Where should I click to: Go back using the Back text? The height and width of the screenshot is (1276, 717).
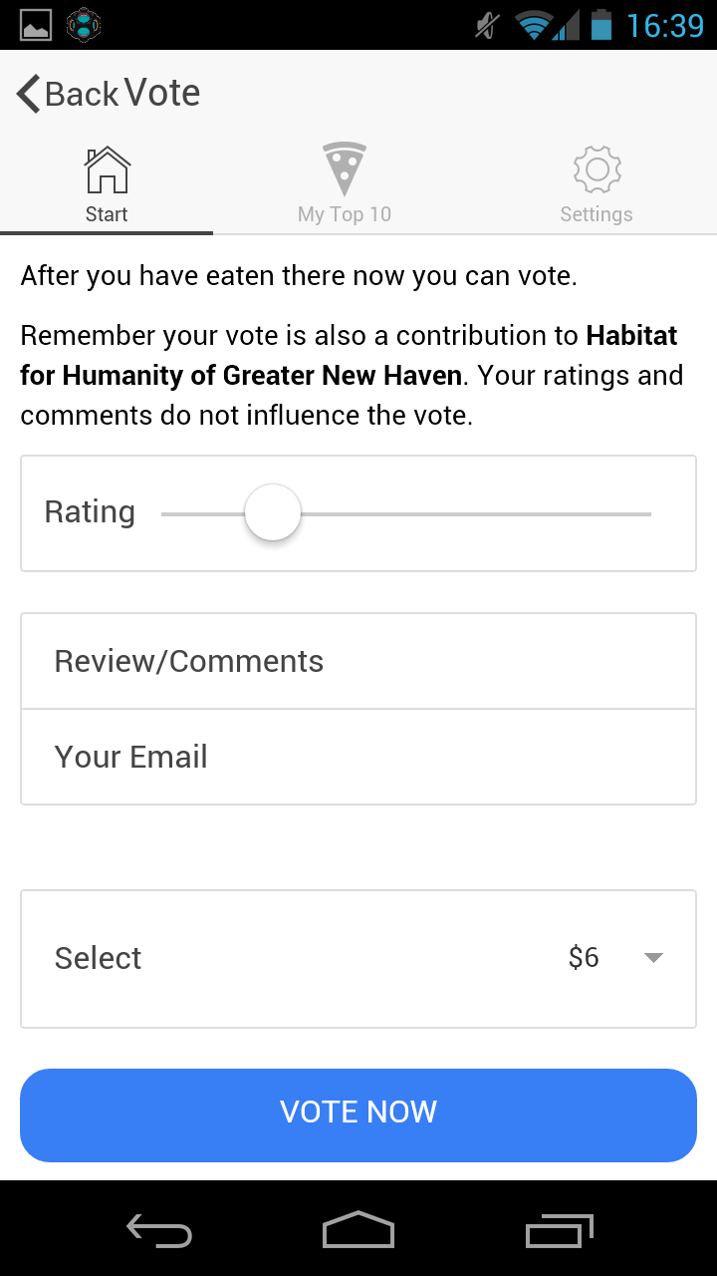click(x=82, y=94)
